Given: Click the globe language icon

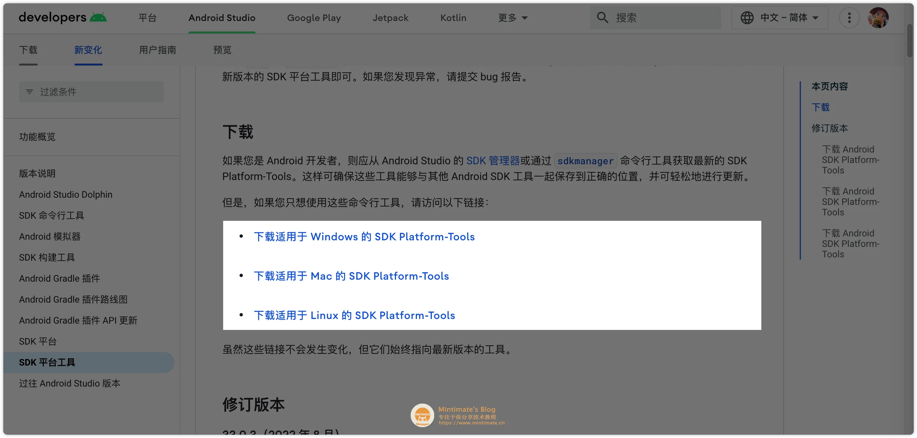Looking at the screenshot, I should pyautogui.click(x=747, y=17).
